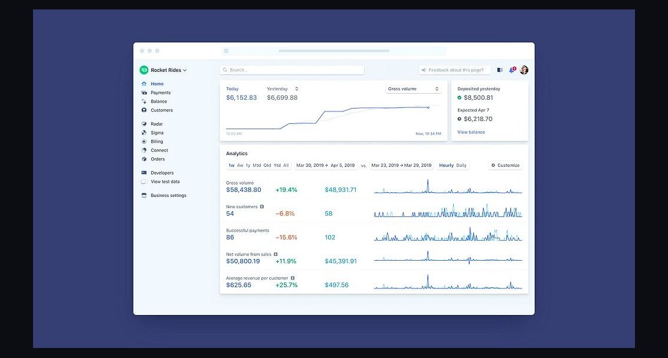Click the Business settings store icon

click(144, 195)
